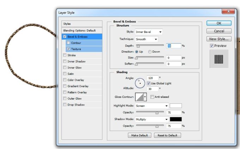This screenshot has height=149, width=240.
Task: Select the Satin list entry
Action: [x=82, y=74]
